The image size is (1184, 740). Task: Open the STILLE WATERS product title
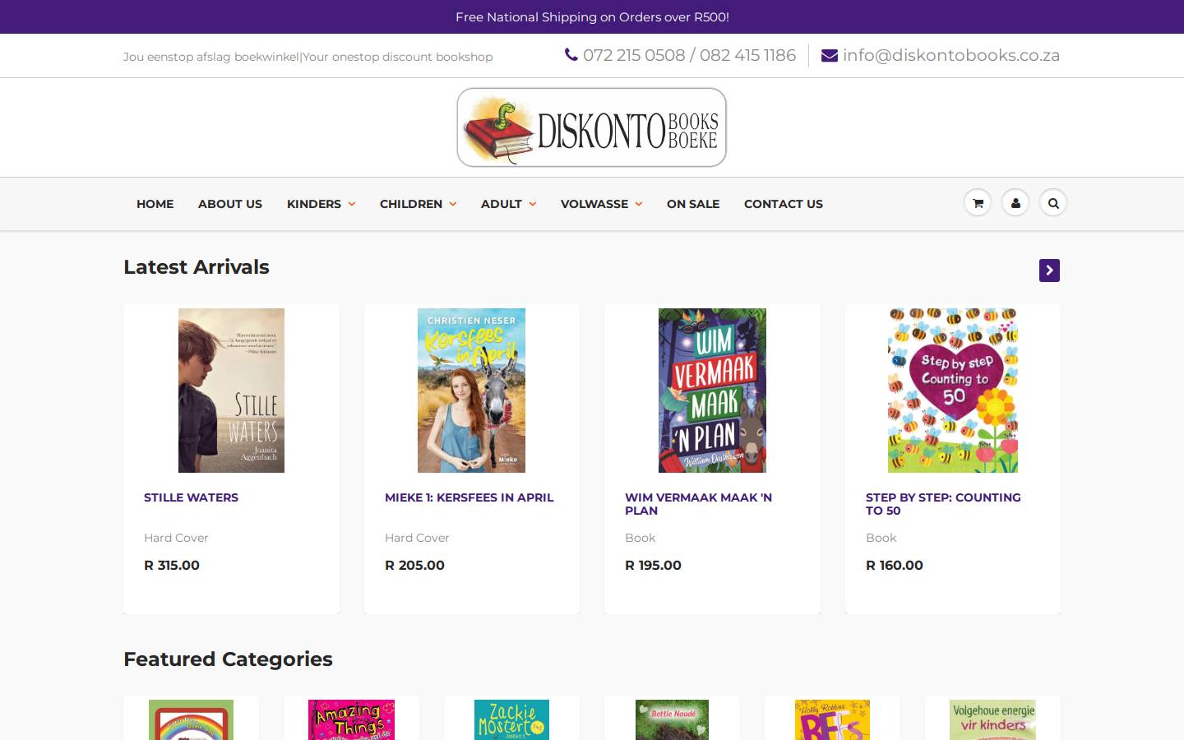tap(191, 497)
